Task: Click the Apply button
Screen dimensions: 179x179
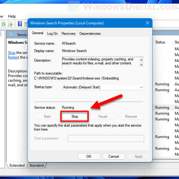Action: 138,157
